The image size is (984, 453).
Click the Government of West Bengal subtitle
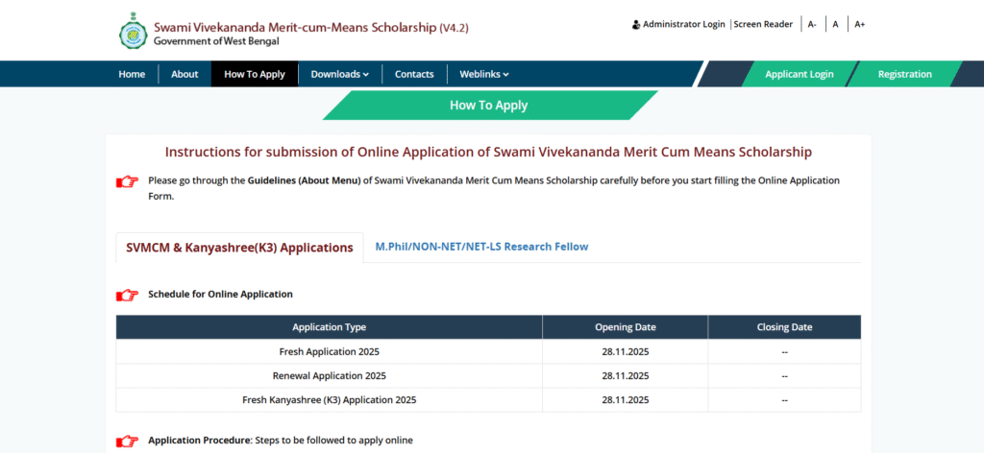click(x=216, y=41)
